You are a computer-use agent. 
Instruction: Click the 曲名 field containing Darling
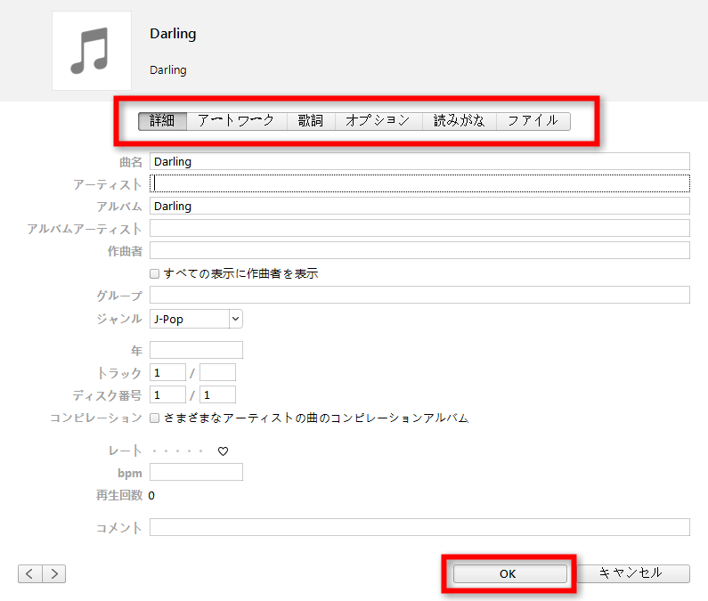click(419, 162)
